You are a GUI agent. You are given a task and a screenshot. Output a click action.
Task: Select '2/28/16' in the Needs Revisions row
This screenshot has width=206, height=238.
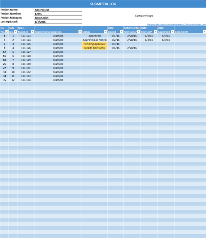pos(132,48)
